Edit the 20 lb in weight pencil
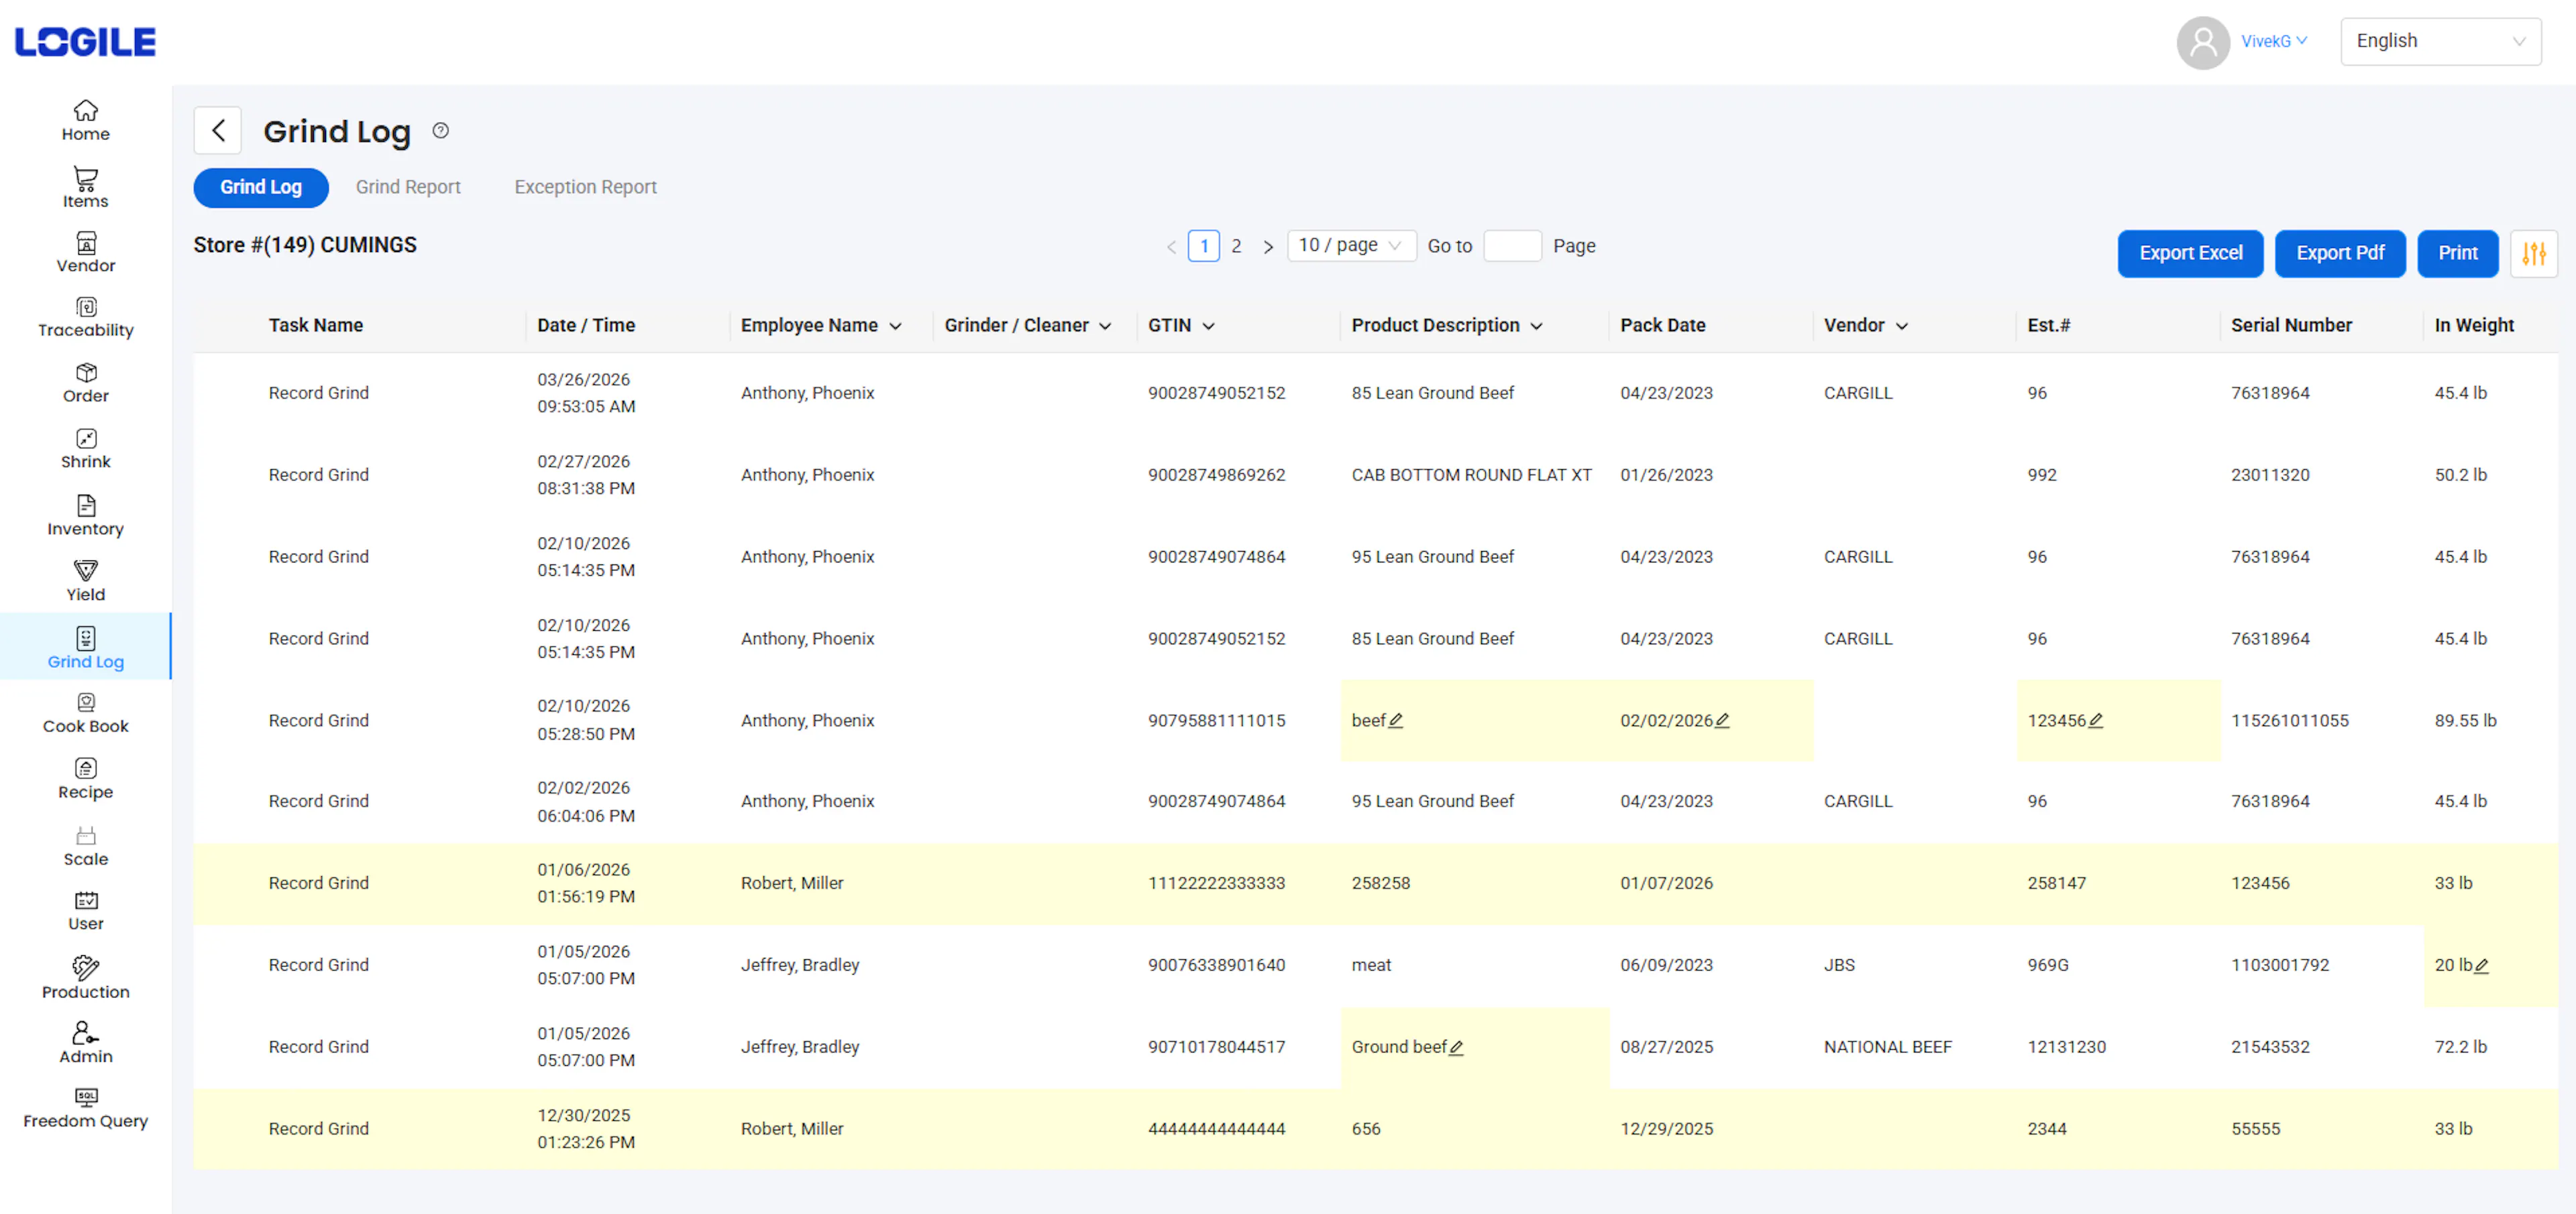This screenshot has height=1214, width=2576. tap(2481, 965)
